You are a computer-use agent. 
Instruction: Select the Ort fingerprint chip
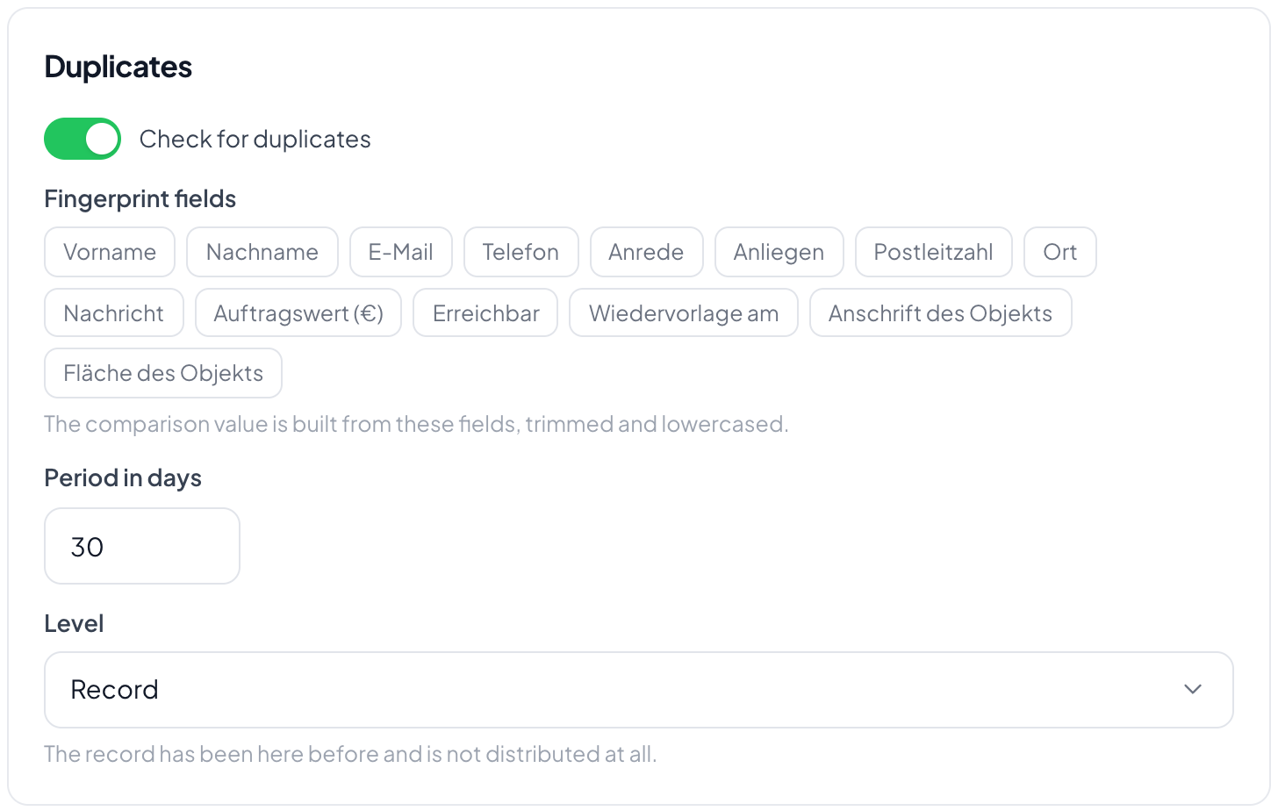(1060, 252)
